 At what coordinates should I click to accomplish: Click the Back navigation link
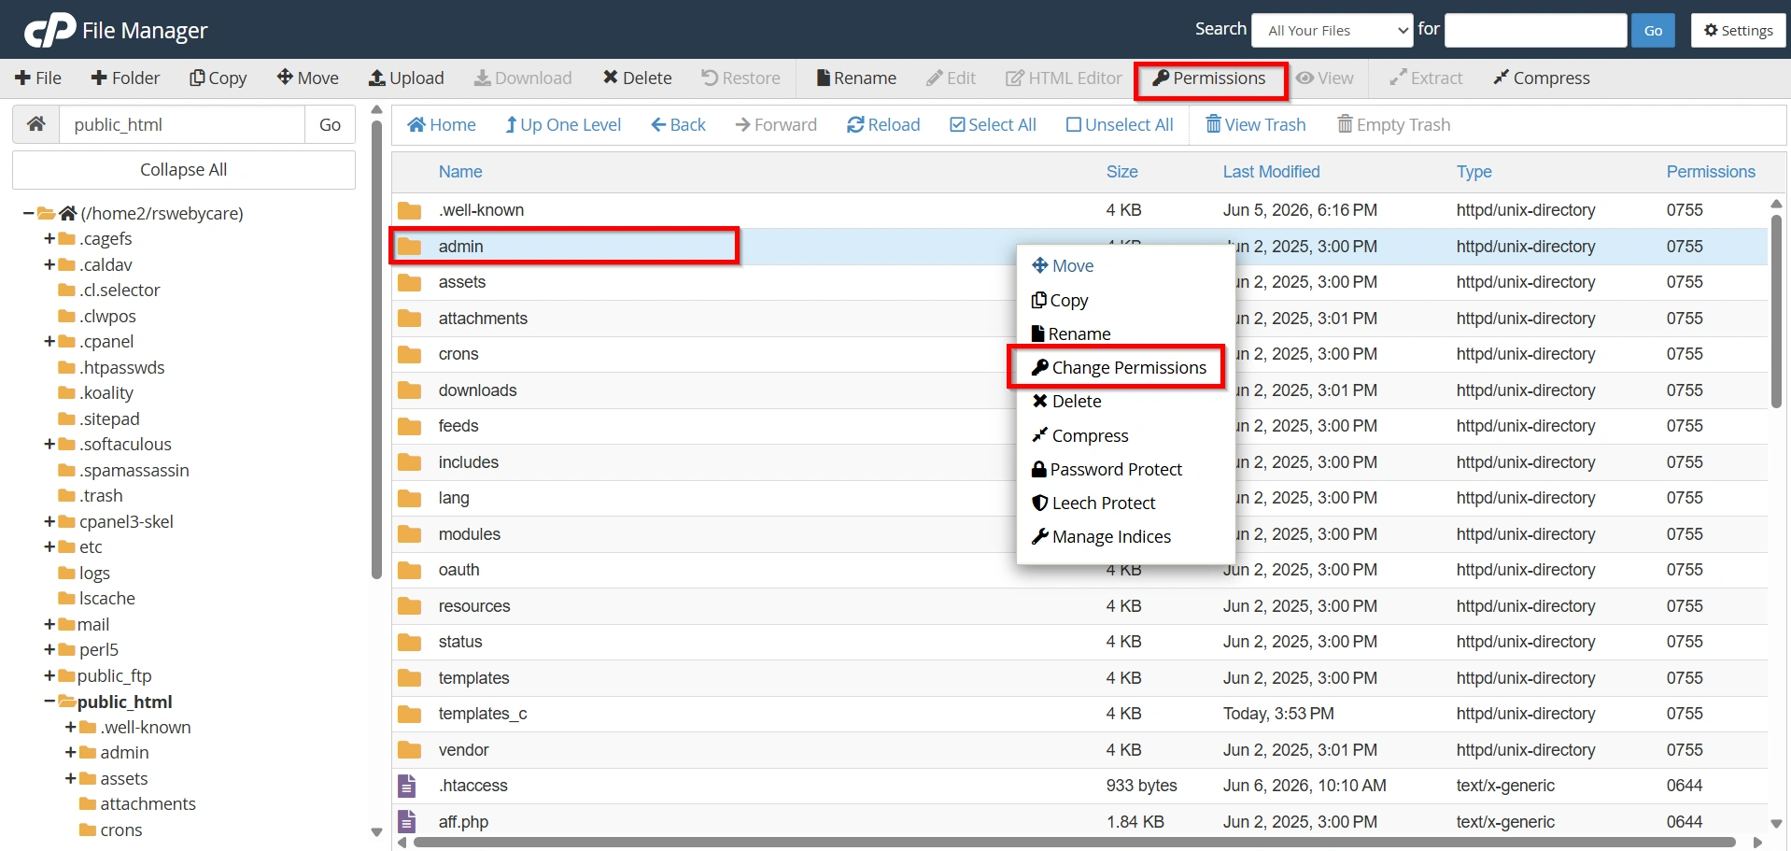pos(678,125)
